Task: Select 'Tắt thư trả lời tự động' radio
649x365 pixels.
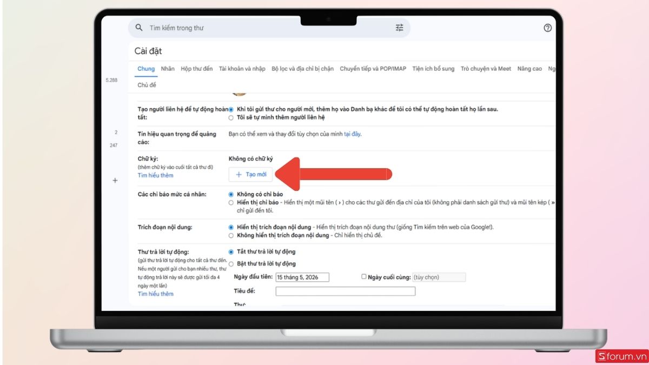Action: pyautogui.click(x=231, y=251)
